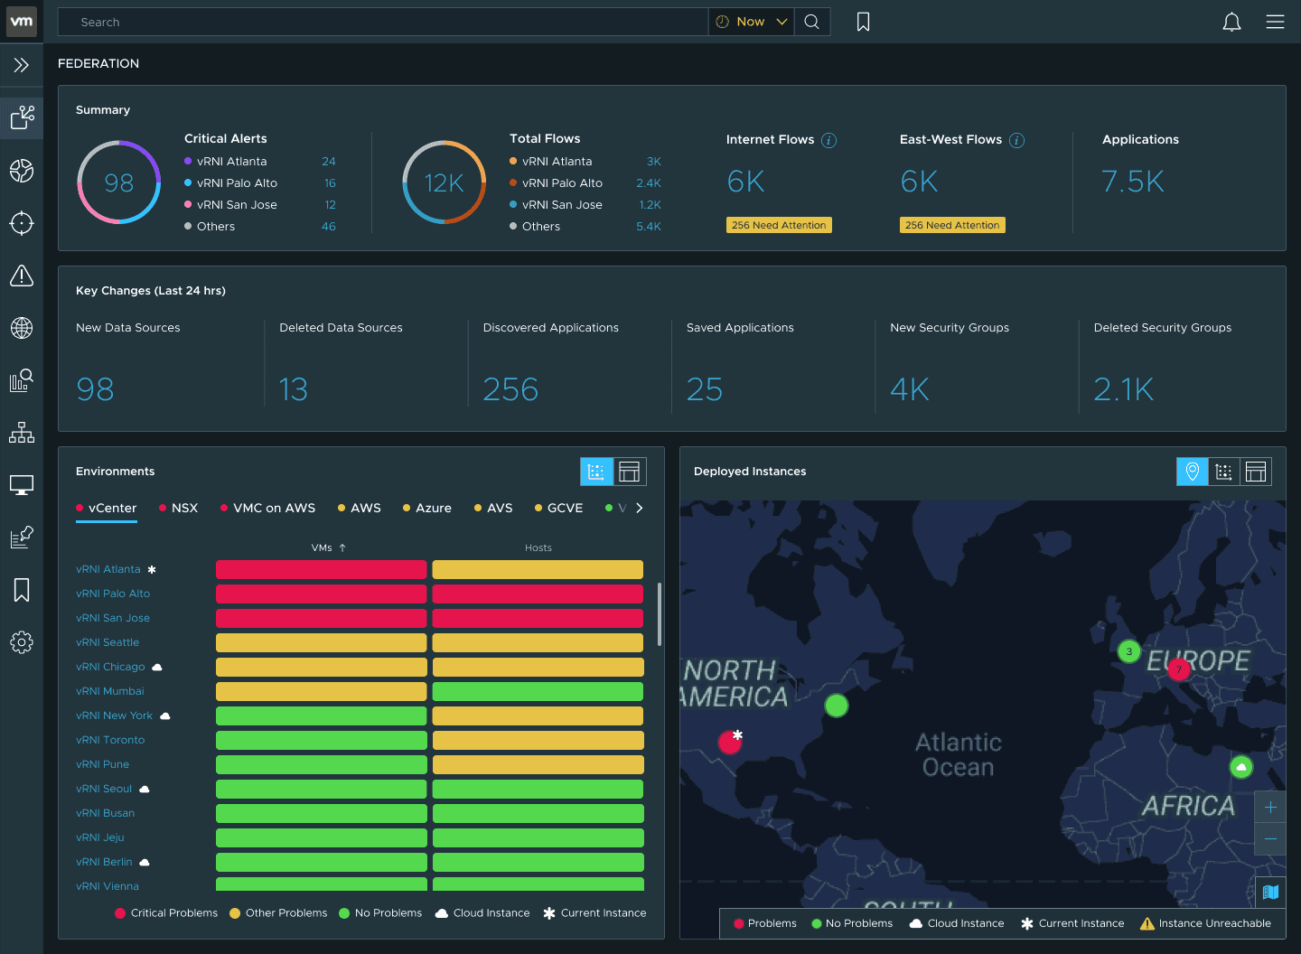
Task: Click the magnifier search button
Action: pyautogui.click(x=812, y=22)
